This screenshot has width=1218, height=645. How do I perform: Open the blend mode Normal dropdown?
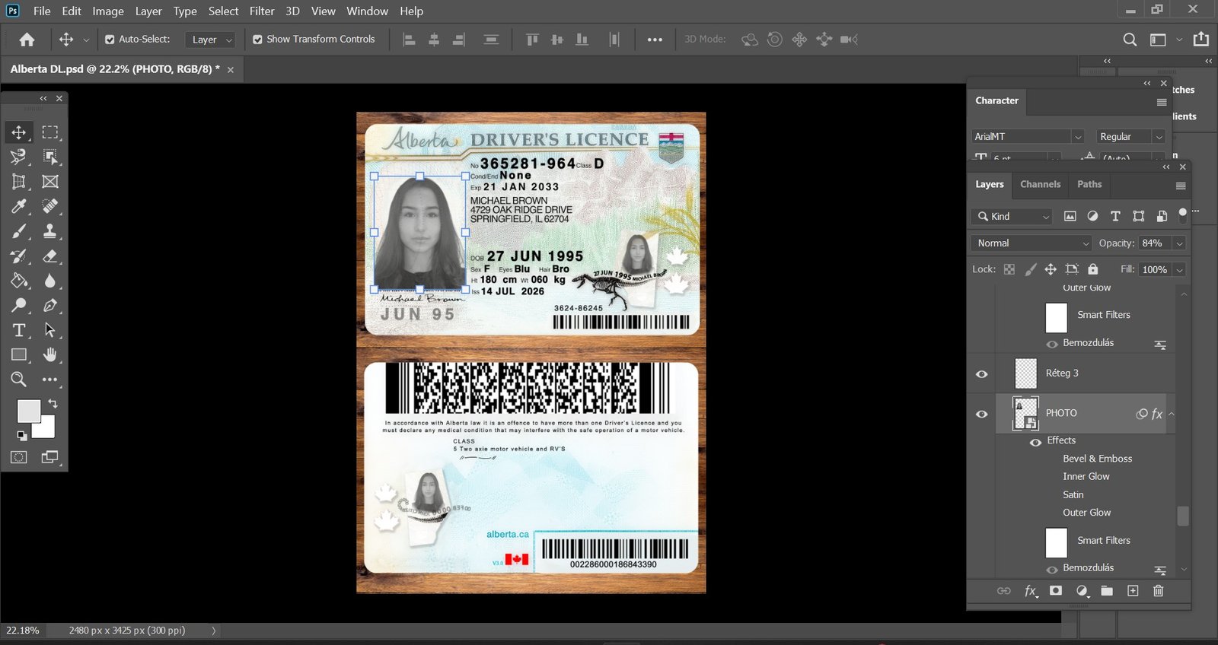pos(1031,243)
